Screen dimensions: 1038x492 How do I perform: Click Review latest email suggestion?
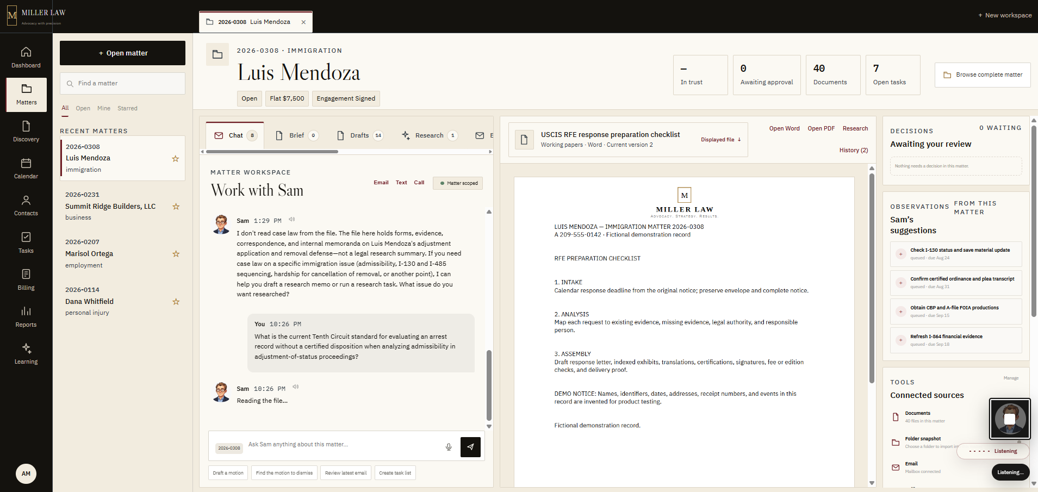[346, 473]
